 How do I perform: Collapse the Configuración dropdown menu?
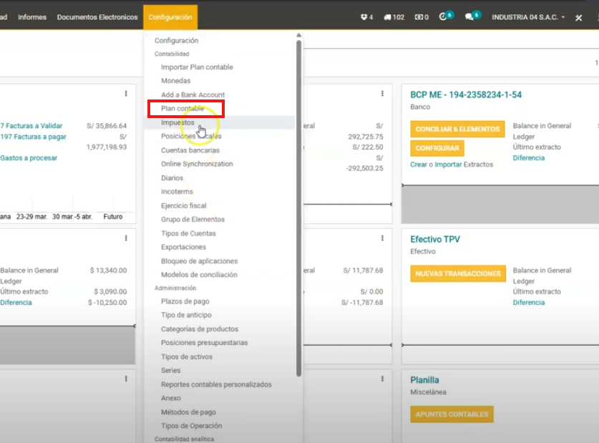(170, 17)
